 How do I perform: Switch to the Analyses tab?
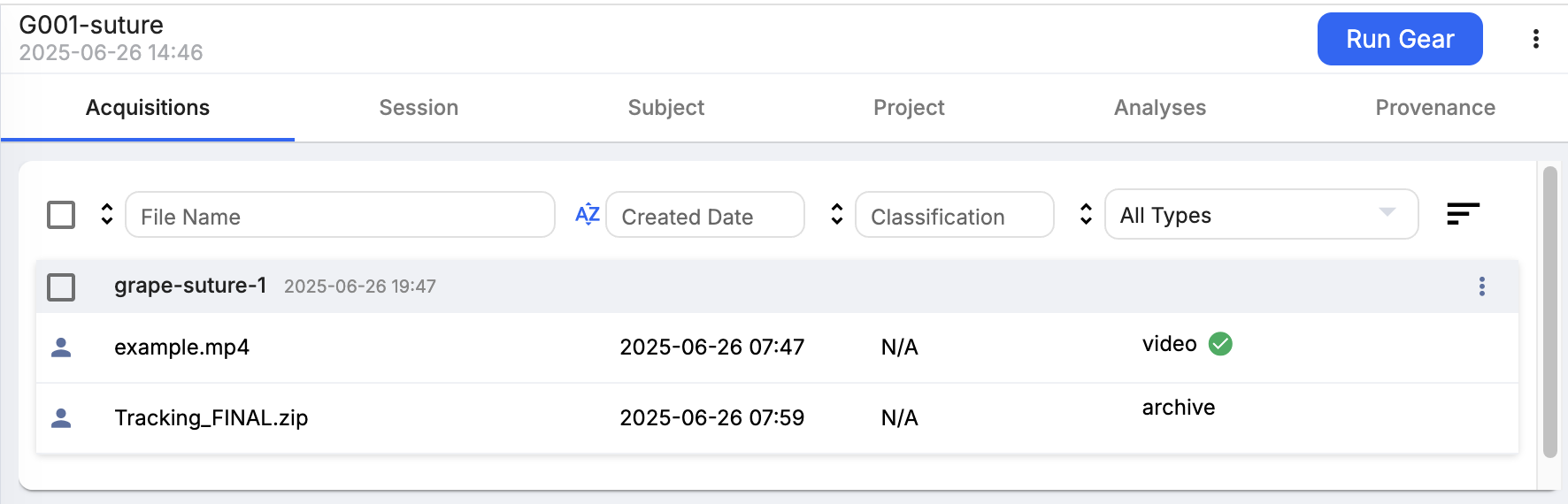tap(1160, 108)
